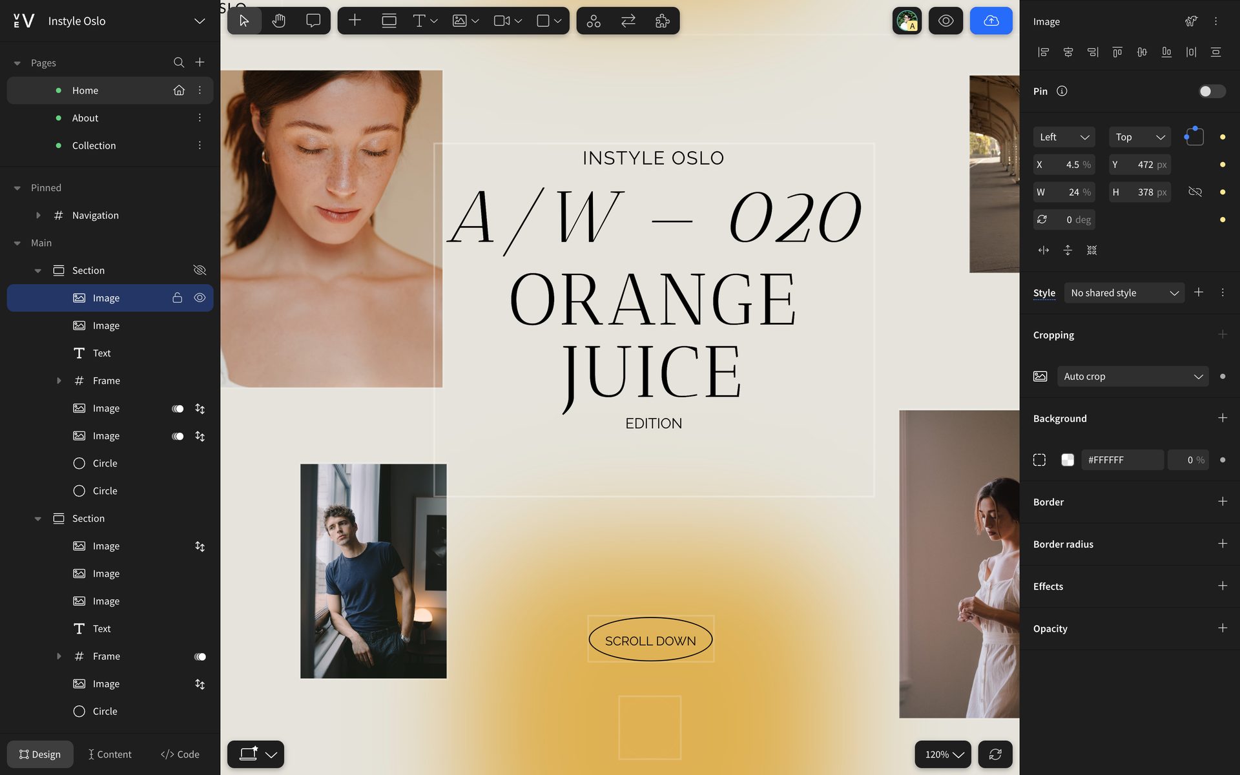Click distribute vertically icon in align row

coord(1215,52)
